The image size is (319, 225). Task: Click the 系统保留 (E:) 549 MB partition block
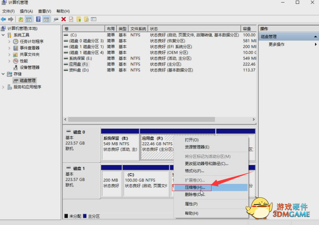pyautogui.click(x=120, y=144)
